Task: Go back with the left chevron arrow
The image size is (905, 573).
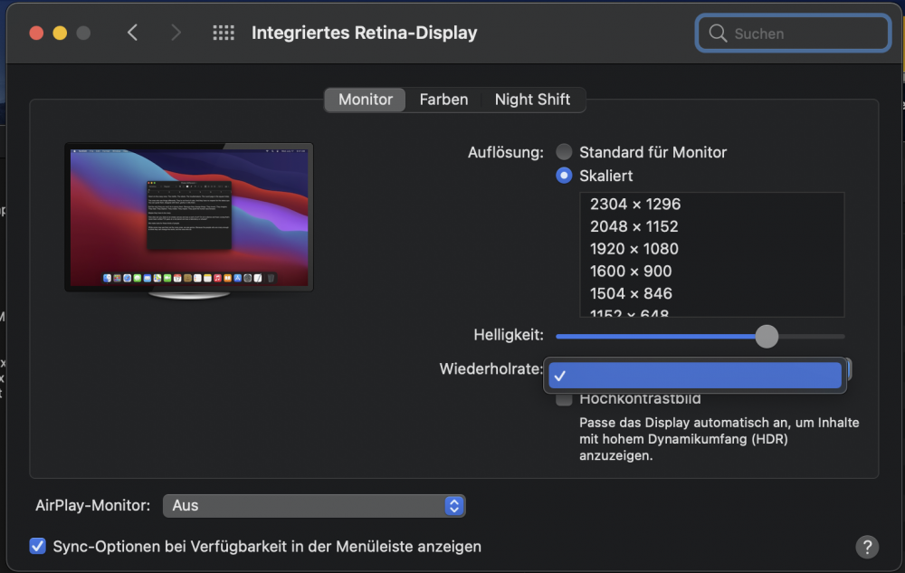Action: 132,33
